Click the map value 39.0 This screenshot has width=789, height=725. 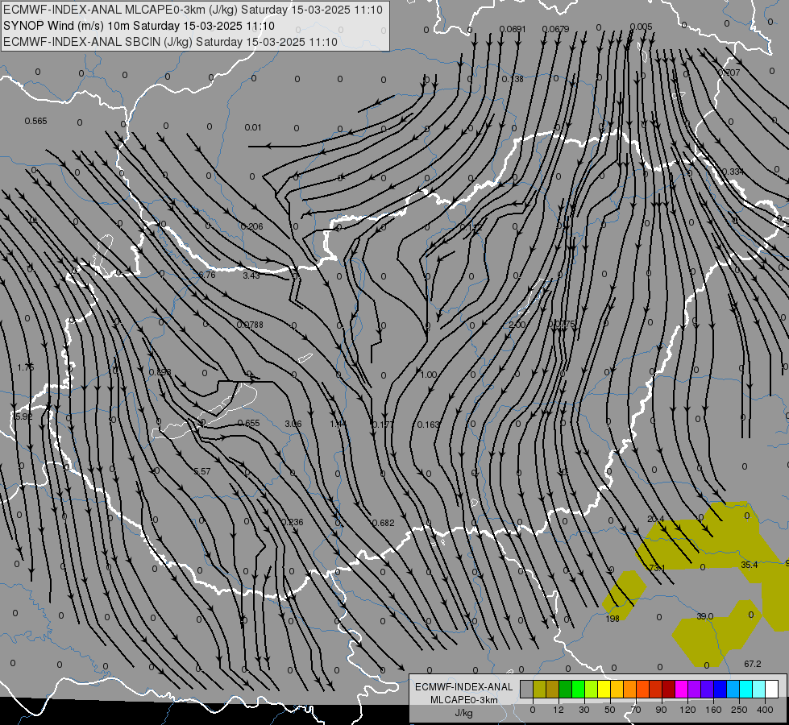(705, 616)
